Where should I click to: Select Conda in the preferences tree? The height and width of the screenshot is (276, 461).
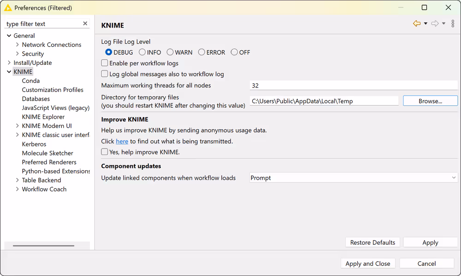[30, 80]
